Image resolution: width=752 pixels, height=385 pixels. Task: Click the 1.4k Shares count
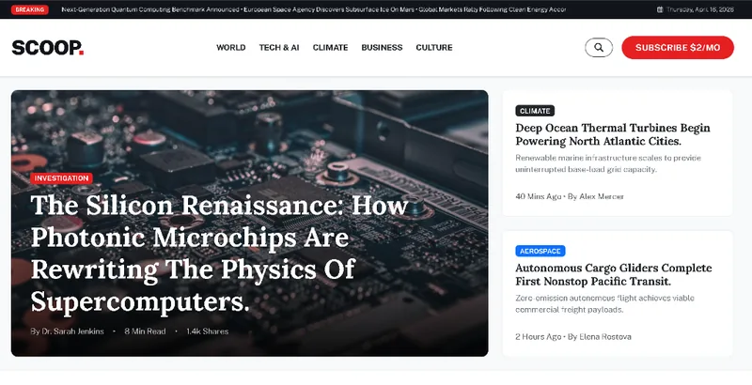pos(207,331)
